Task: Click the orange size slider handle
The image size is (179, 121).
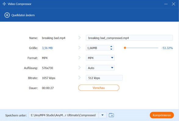Action: pyautogui.click(x=125, y=48)
